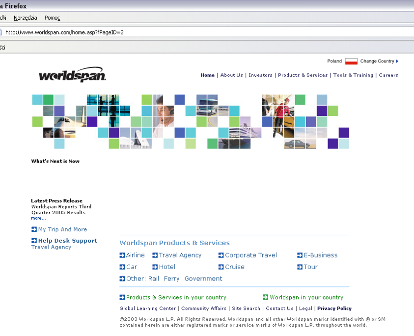The width and height of the screenshot is (414, 336).
Task: Click the arrow icon next to Airline
Action: (x=122, y=255)
